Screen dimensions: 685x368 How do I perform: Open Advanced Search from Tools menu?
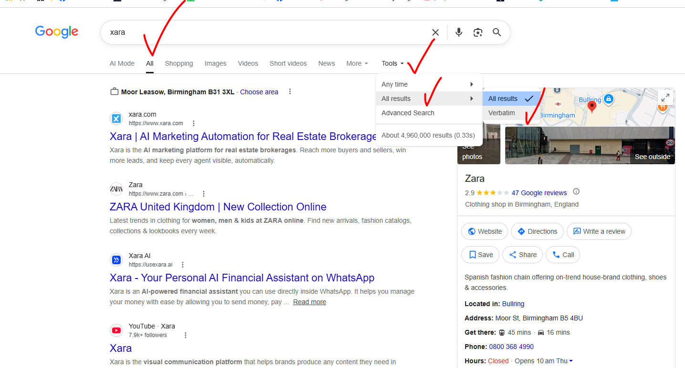pyautogui.click(x=408, y=113)
